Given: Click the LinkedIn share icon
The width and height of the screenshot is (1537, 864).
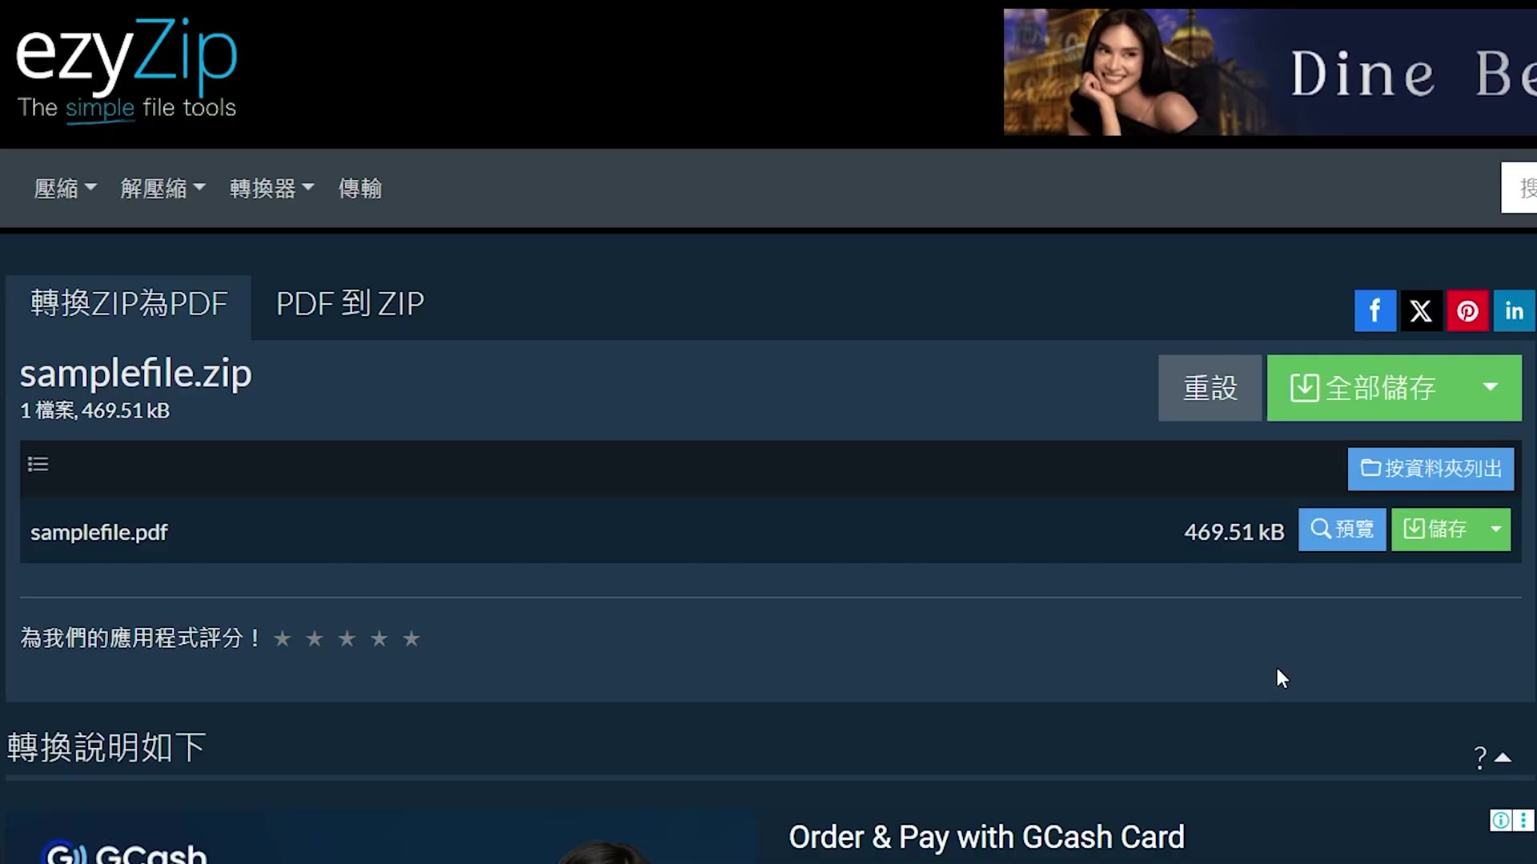Looking at the screenshot, I should coord(1514,310).
